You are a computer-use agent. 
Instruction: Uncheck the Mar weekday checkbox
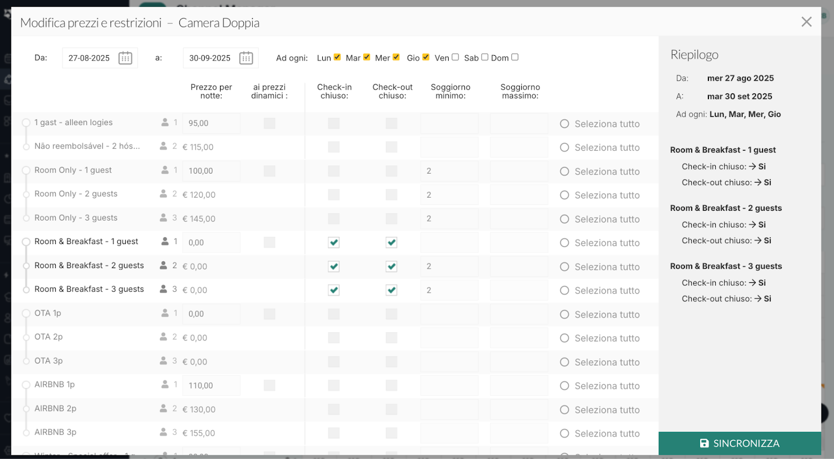(x=366, y=57)
